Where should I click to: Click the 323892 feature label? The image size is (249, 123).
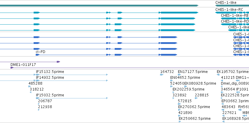pyautogui.click(x=180, y=95)
